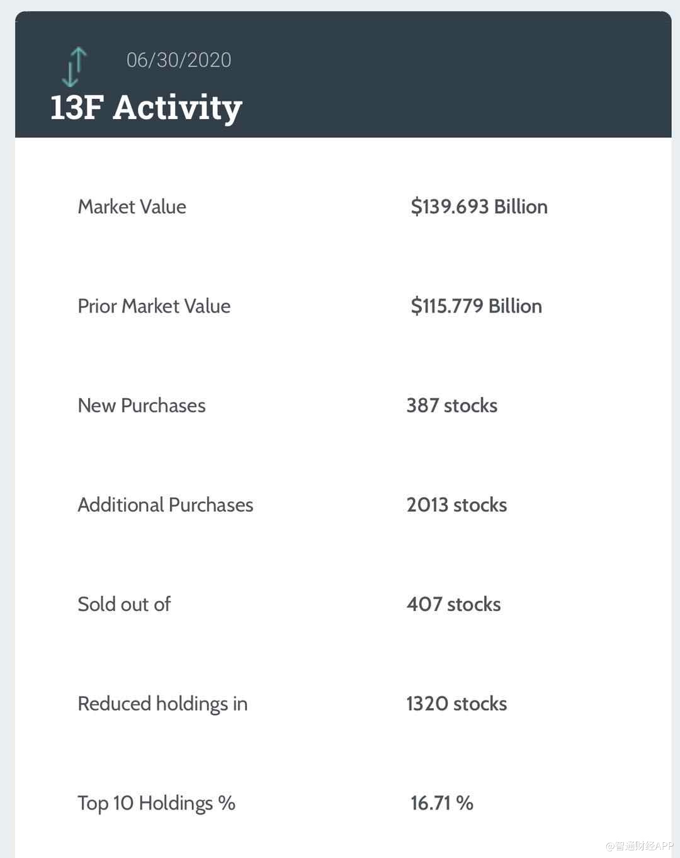
Task: Select the Top 10 Holdings % label
Action: click(x=156, y=803)
